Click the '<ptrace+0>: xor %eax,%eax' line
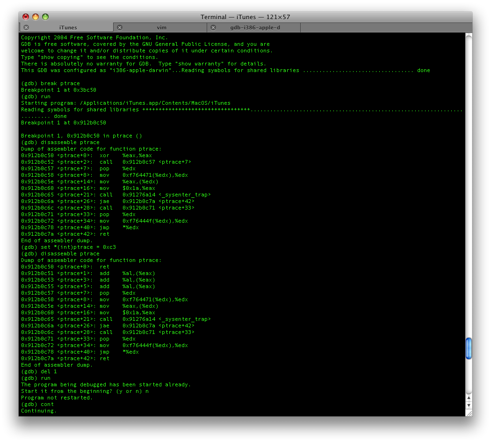The height and width of the screenshot is (442, 491). [x=87, y=155]
